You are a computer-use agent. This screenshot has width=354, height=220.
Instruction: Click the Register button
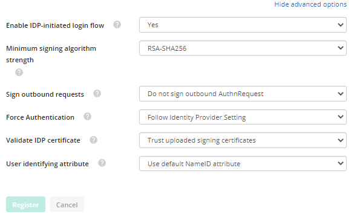(x=26, y=204)
